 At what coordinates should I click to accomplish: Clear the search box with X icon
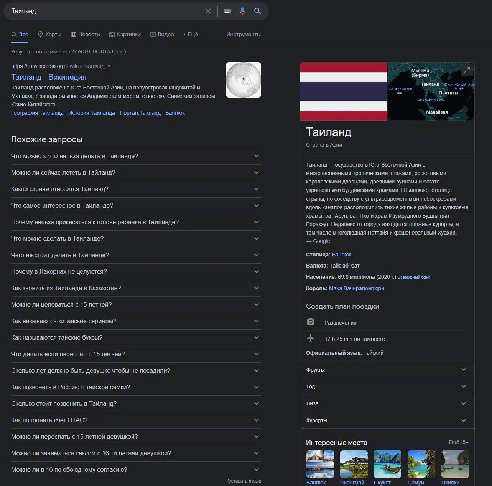[208, 11]
